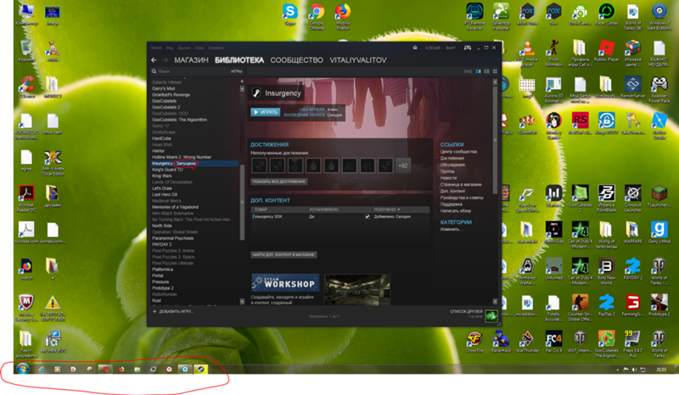Open Fraps desktop shortcut

632,344
